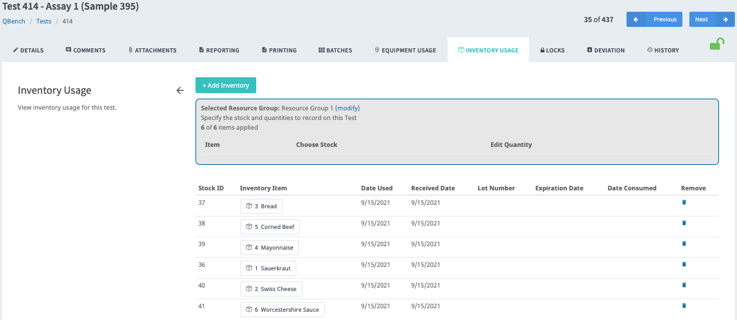Remove Sauerkraut using its trash icon
737x320 pixels.
pyautogui.click(x=684, y=264)
